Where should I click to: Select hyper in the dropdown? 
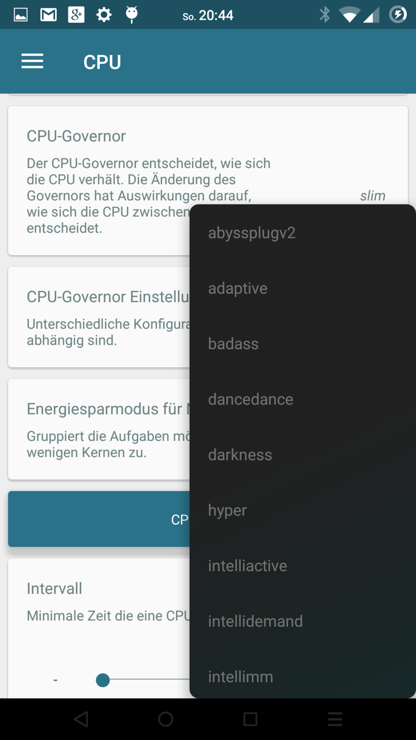[x=227, y=510]
